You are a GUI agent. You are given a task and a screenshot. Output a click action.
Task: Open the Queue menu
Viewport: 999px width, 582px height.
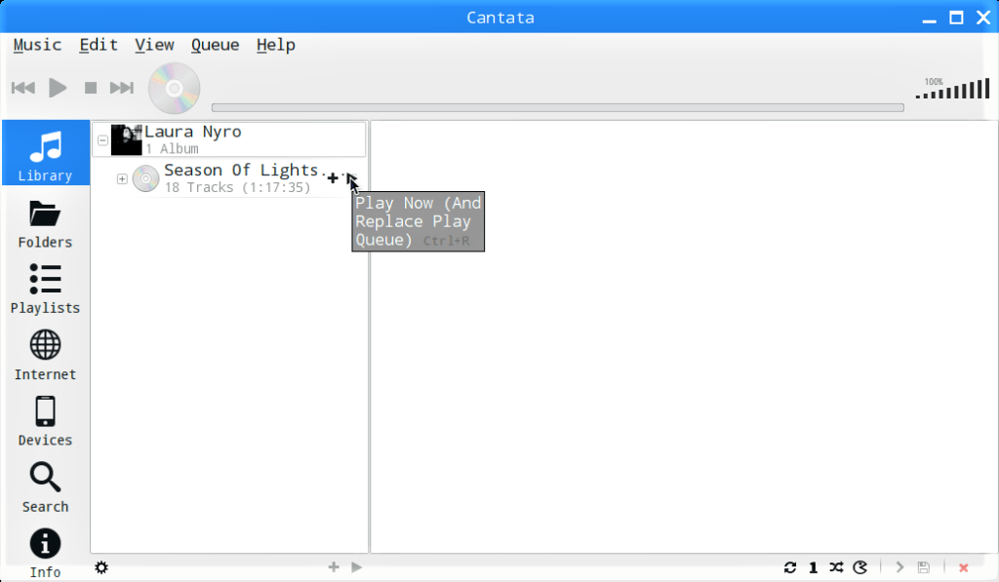(215, 45)
